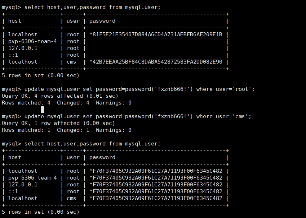Click the second select host,user,password command
Viewport: 306px width, 218px height.
[x=92, y=144]
